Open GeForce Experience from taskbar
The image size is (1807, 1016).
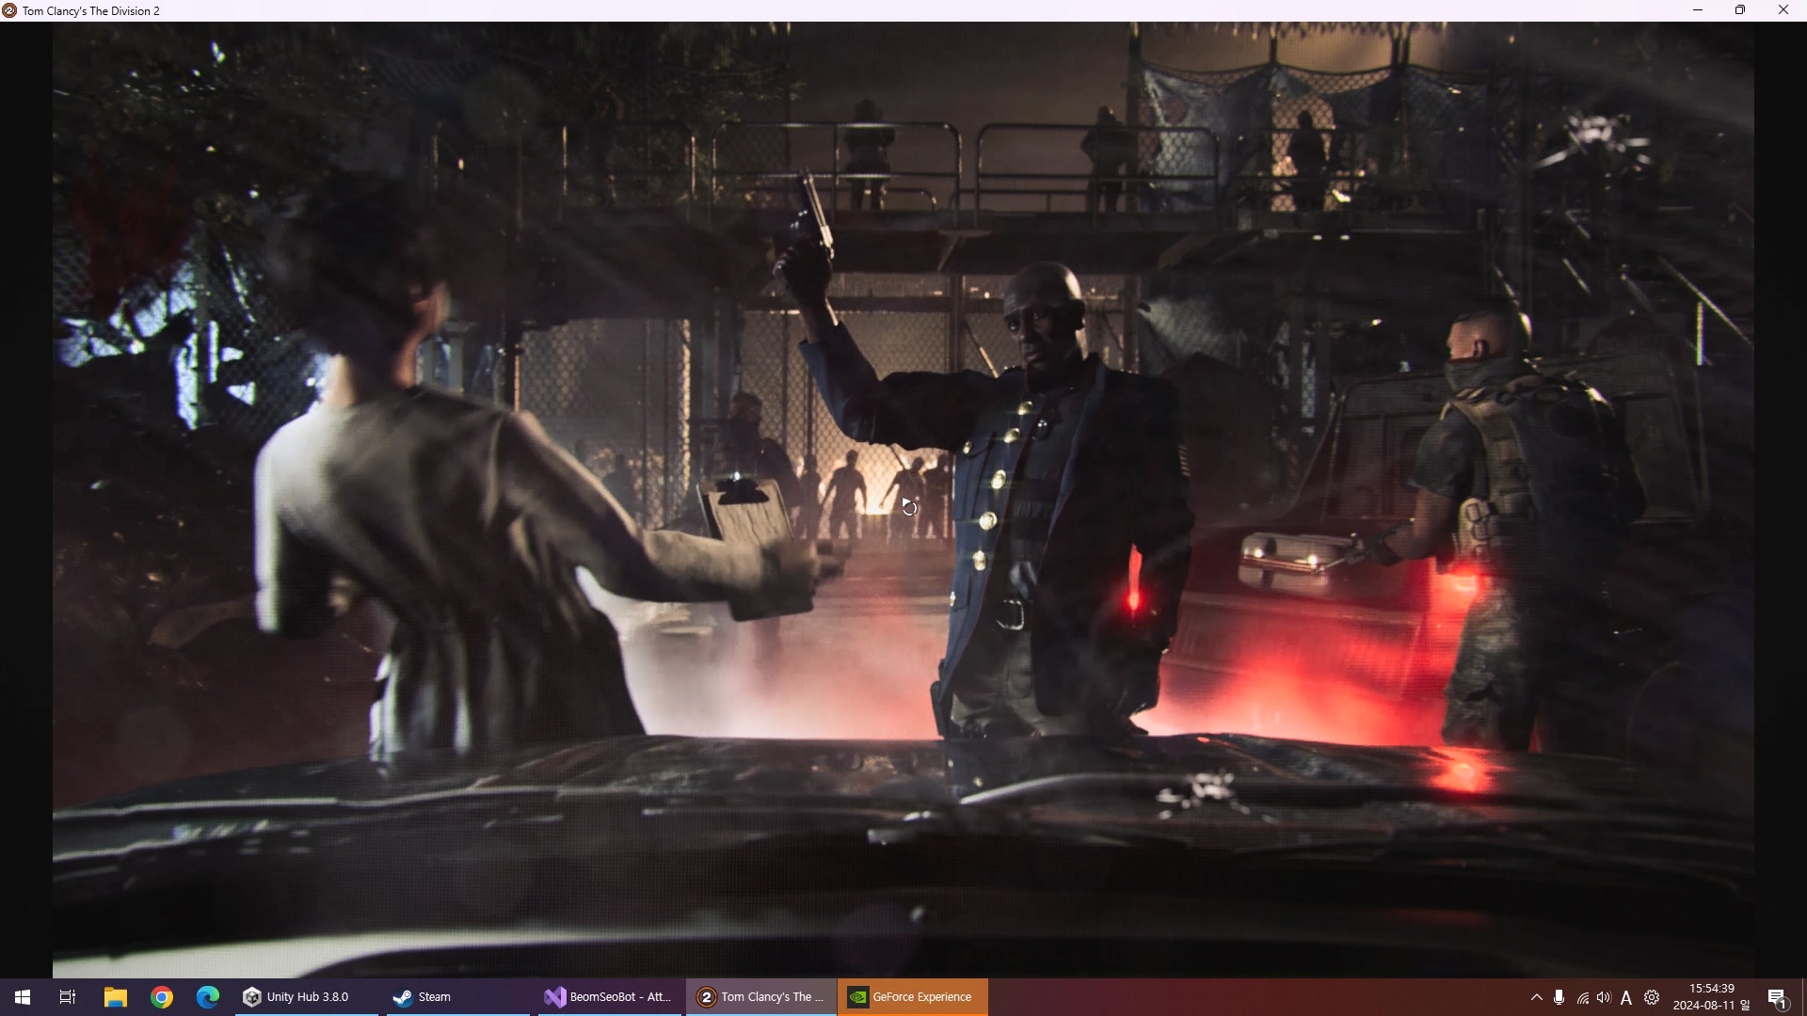[x=911, y=997]
